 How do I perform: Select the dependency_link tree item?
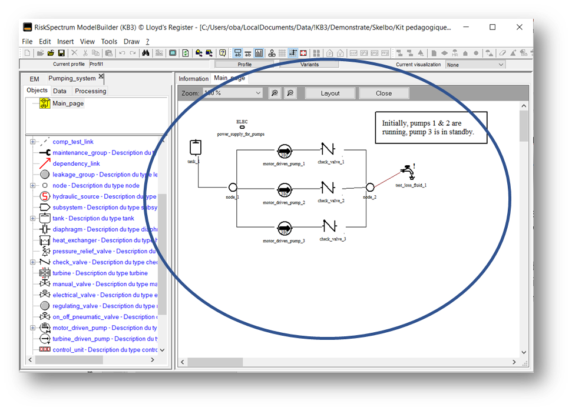pos(76,163)
